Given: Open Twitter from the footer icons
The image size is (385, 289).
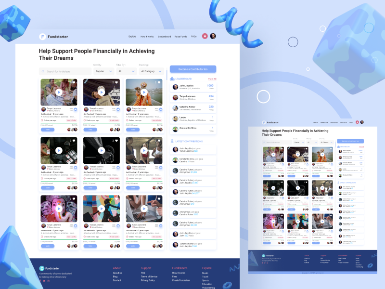Looking at the screenshot, I should click(x=44, y=281).
